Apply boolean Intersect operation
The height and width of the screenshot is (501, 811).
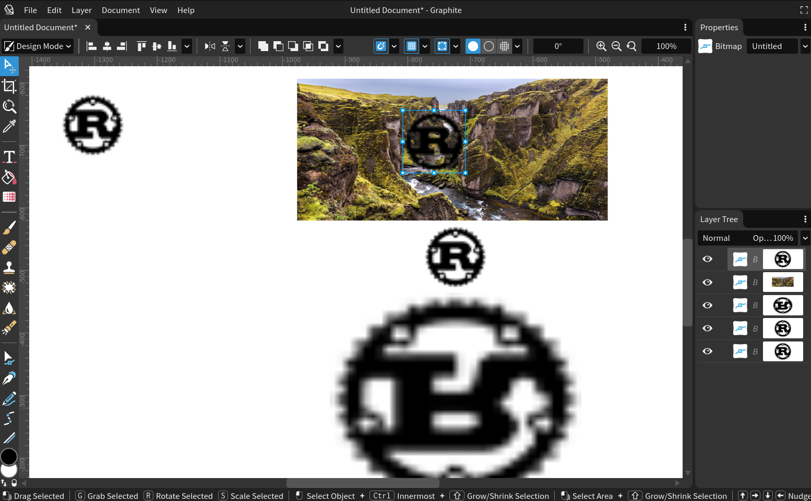[308, 46]
